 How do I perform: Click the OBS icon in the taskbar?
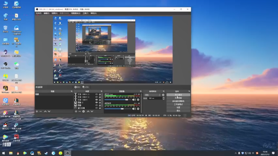point(68,153)
